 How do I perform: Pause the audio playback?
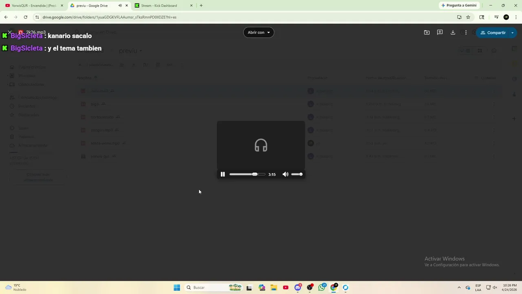tap(223, 174)
